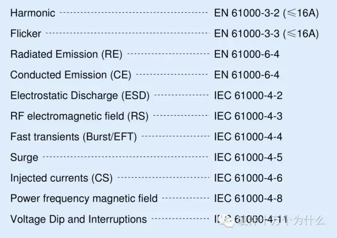Click the IEC 61000-4-3 standard text
Viewport: 337px width, 238px height.
249,116
